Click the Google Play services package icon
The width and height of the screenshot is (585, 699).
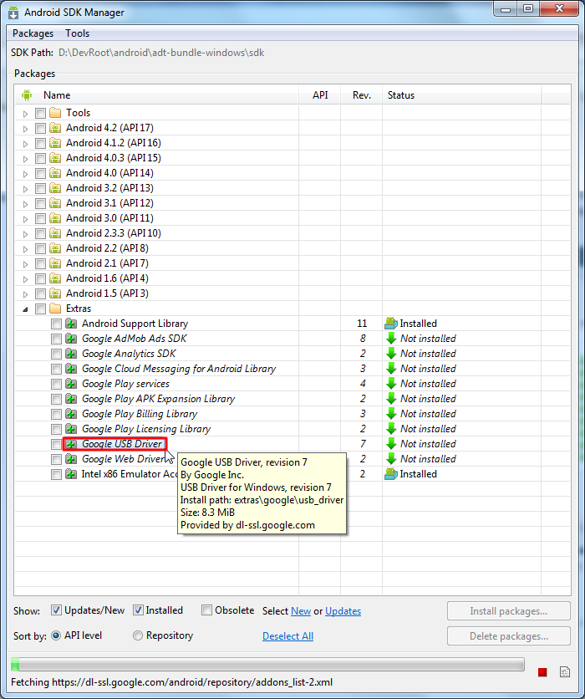[71, 384]
